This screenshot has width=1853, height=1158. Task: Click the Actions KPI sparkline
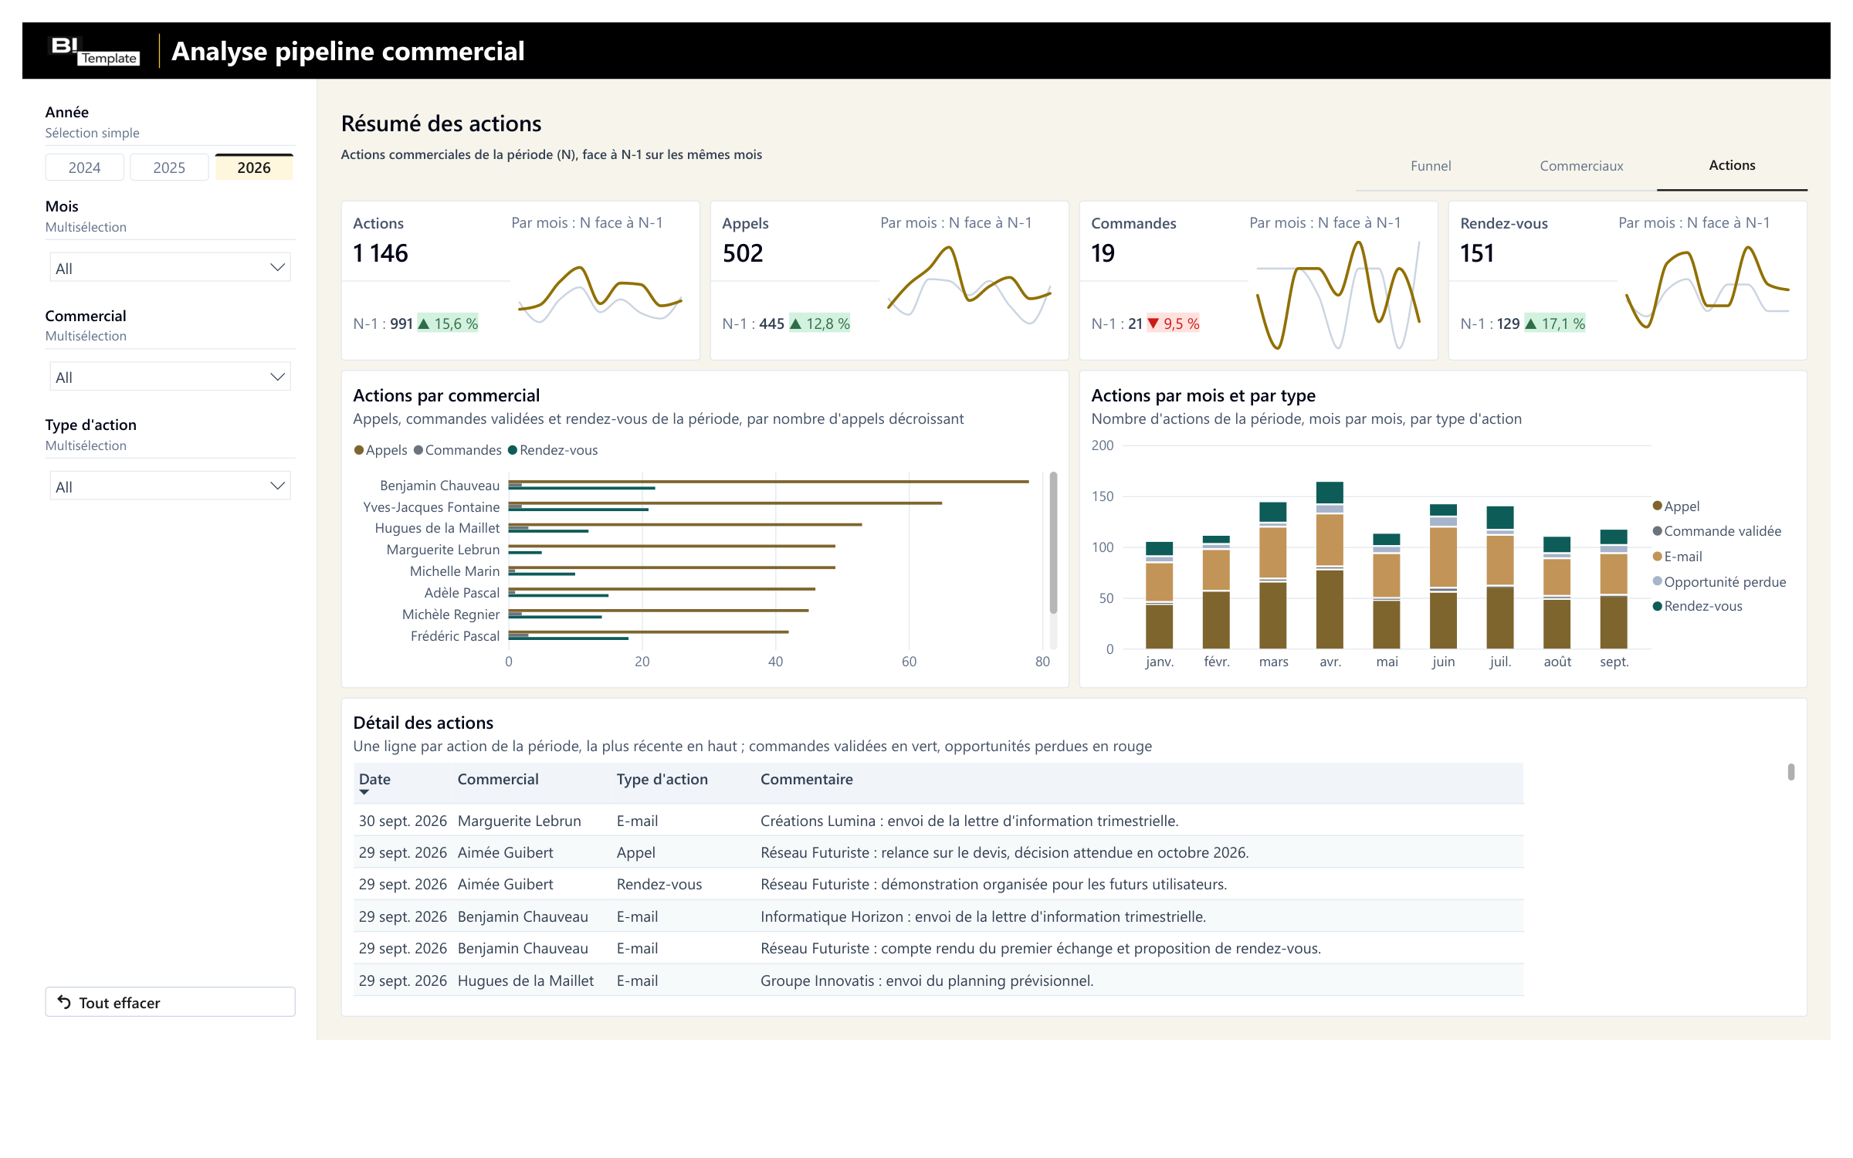pos(600,296)
